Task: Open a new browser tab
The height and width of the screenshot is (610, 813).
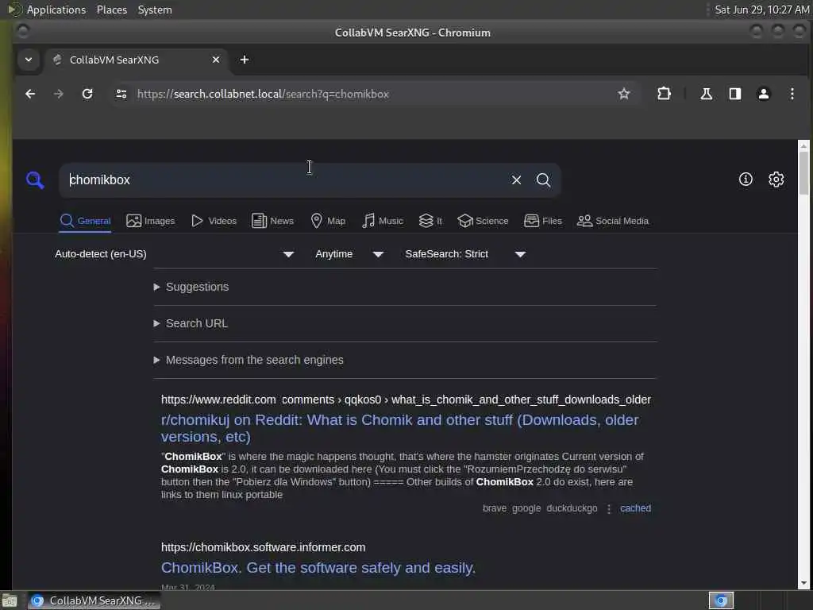Action: (245, 60)
